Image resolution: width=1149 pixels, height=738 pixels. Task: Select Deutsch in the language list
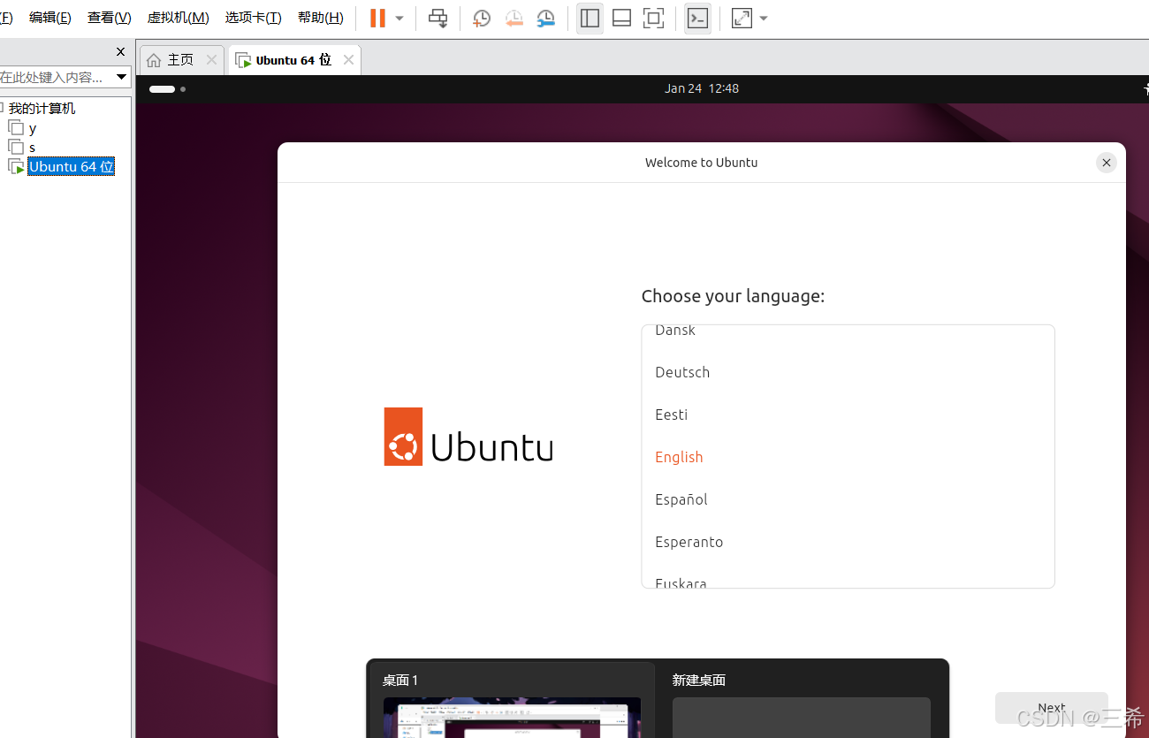click(682, 372)
